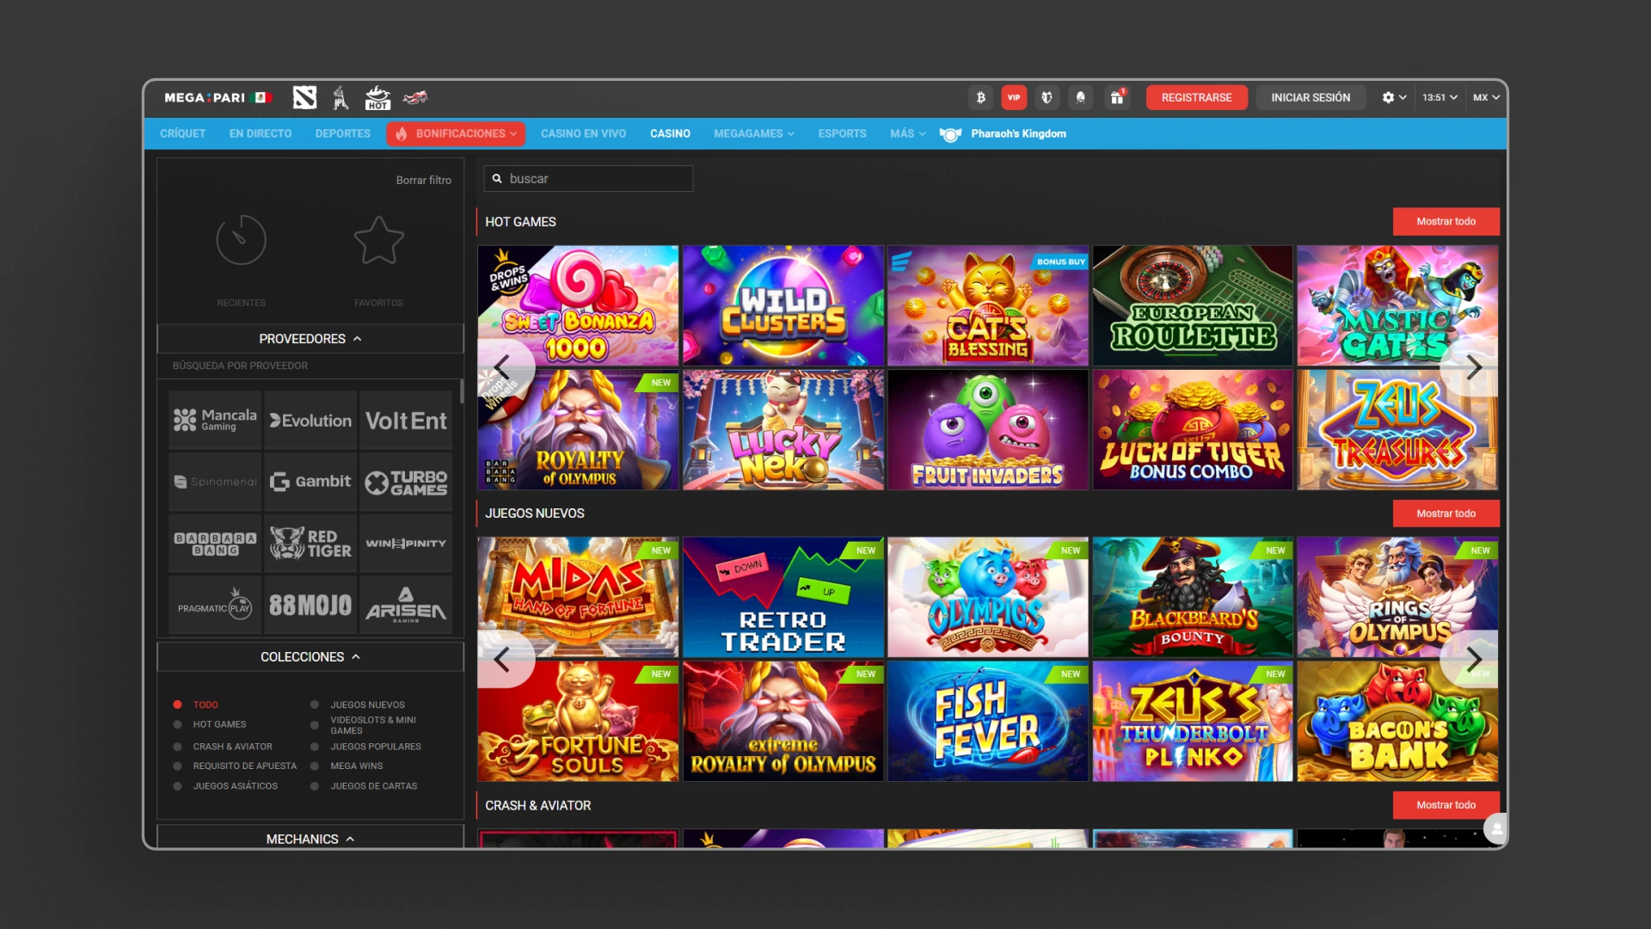Open the Bonificaciones dropdown

(456, 133)
